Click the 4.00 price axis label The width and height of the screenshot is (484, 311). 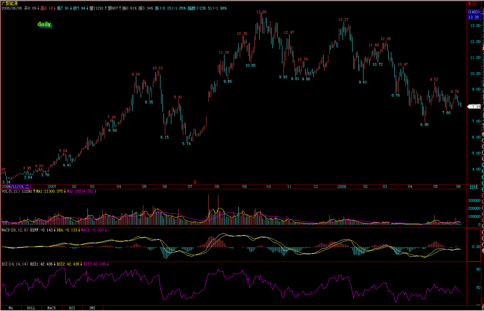click(476, 169)
